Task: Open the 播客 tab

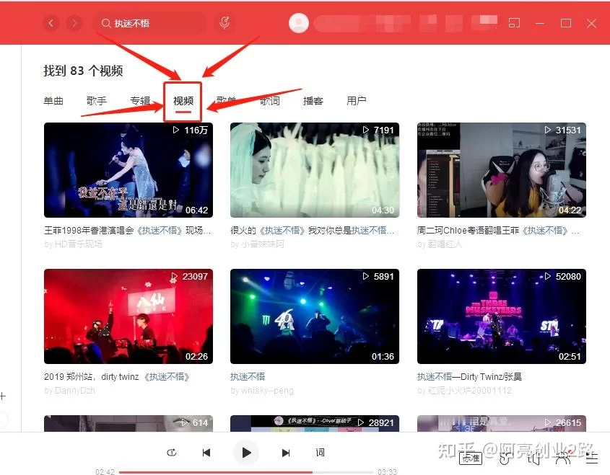Action: [x=313, y=101]
